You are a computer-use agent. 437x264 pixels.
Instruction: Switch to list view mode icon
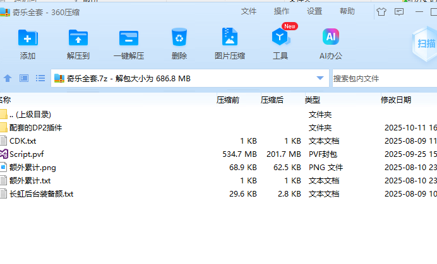coord(40,78)
